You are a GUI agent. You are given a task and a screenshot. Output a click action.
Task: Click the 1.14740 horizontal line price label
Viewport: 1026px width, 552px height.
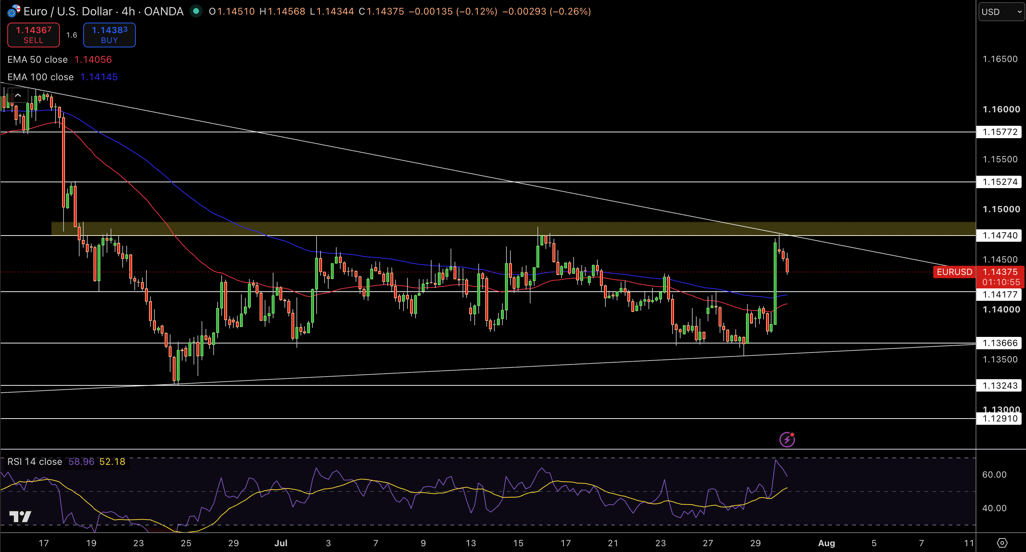tap(1000, 236)
